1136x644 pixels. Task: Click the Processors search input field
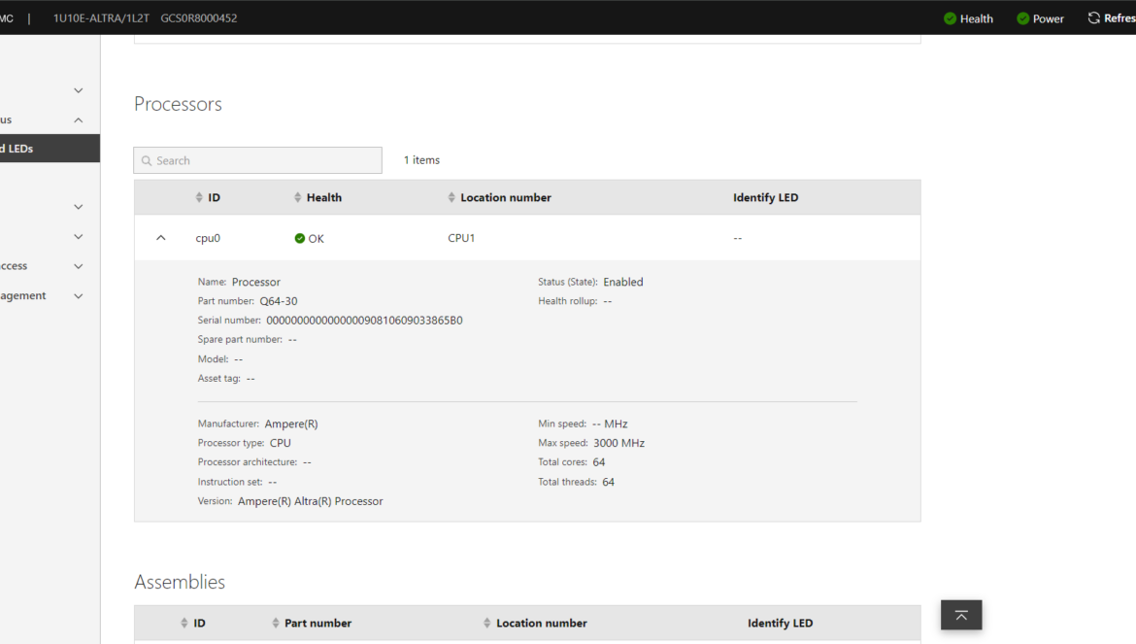pyautogui.click(x=258, y=160)
